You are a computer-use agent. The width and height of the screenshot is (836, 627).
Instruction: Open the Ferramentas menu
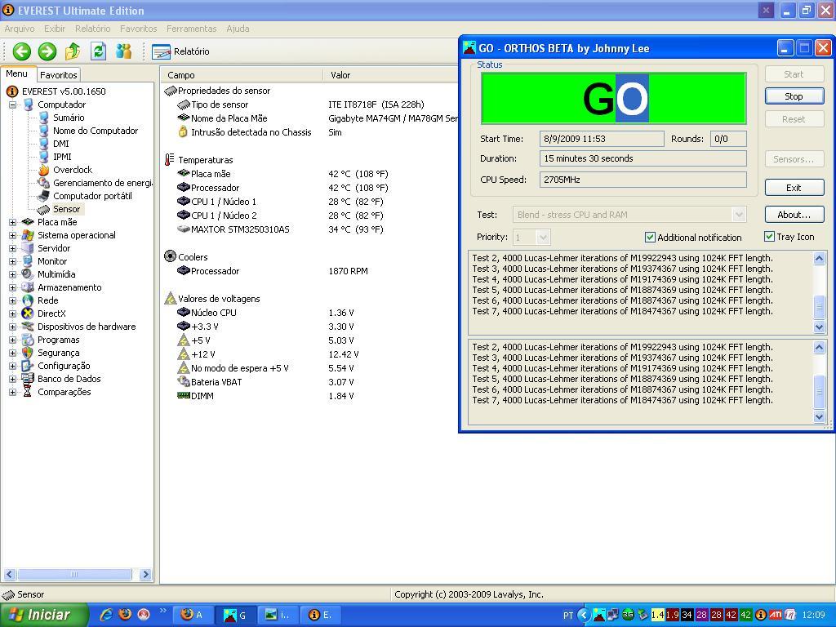coord(191,29)
